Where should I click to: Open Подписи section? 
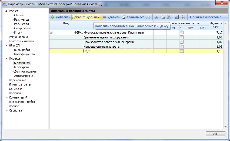[x=15, y=93]
